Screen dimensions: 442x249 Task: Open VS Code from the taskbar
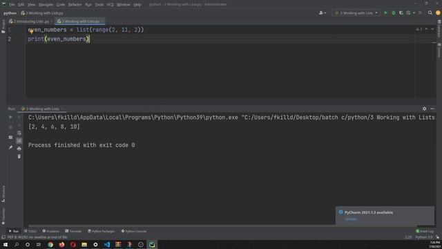pyautogui.click(x=107, y=244)
